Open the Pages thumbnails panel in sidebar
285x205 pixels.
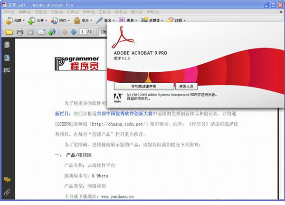click(7, 45)
